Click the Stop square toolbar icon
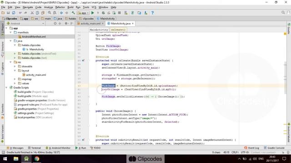Screen dimensions: 291x163 point(120,13)
